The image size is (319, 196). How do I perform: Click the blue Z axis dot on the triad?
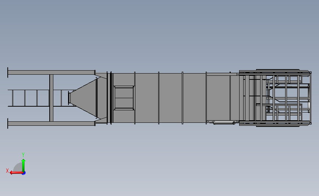click(x=24, y=173)
